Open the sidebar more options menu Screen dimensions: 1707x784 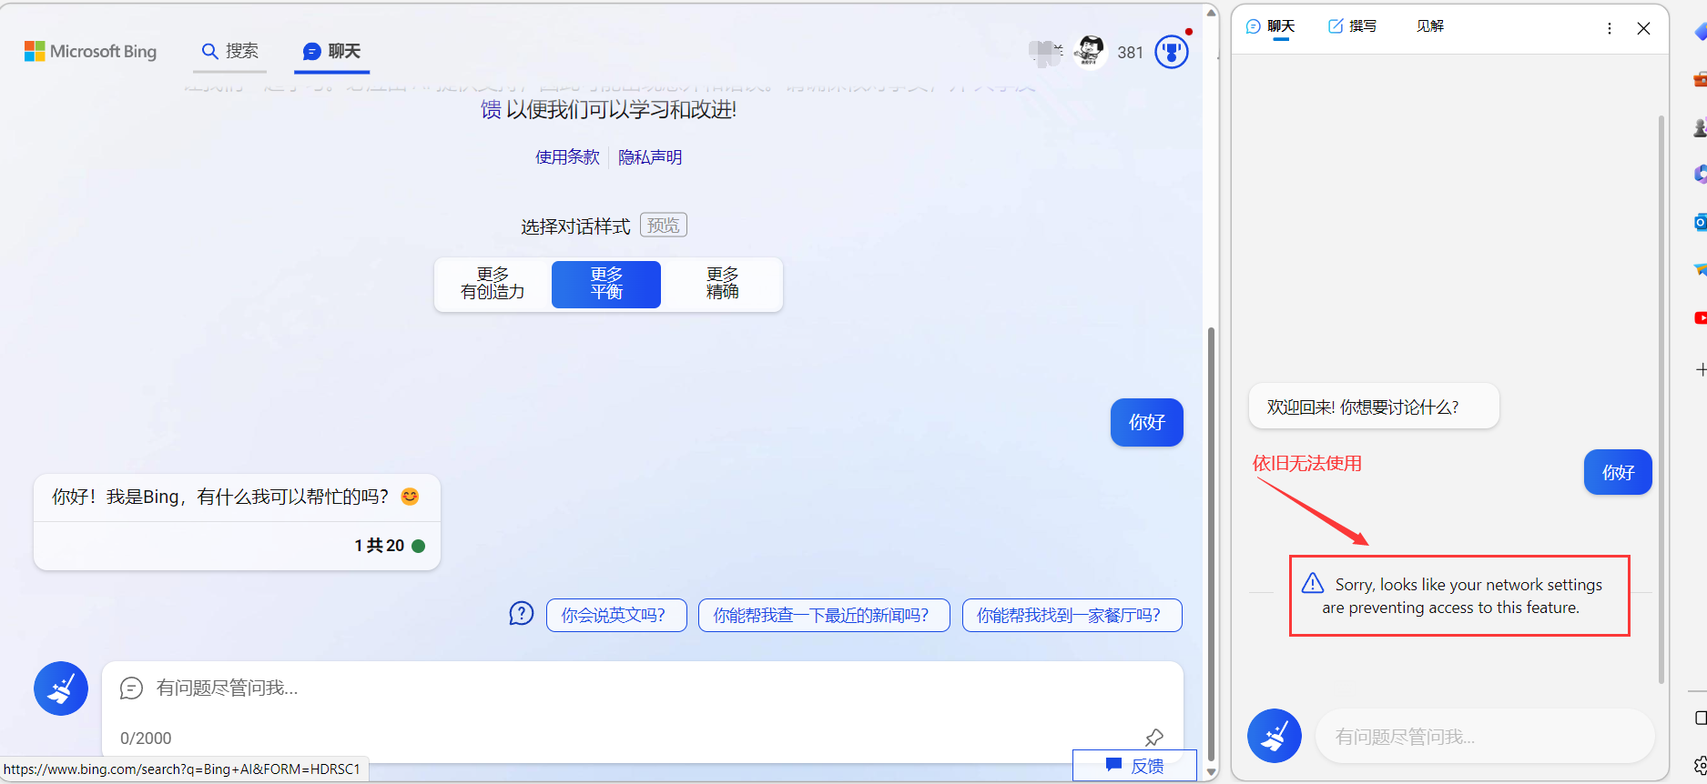coord(1610,28)
